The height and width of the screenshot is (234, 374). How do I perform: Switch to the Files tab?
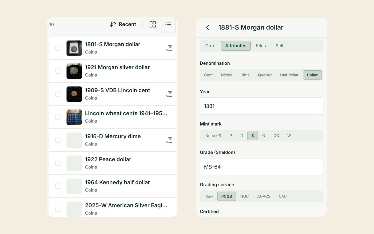(x=261, y=46)
